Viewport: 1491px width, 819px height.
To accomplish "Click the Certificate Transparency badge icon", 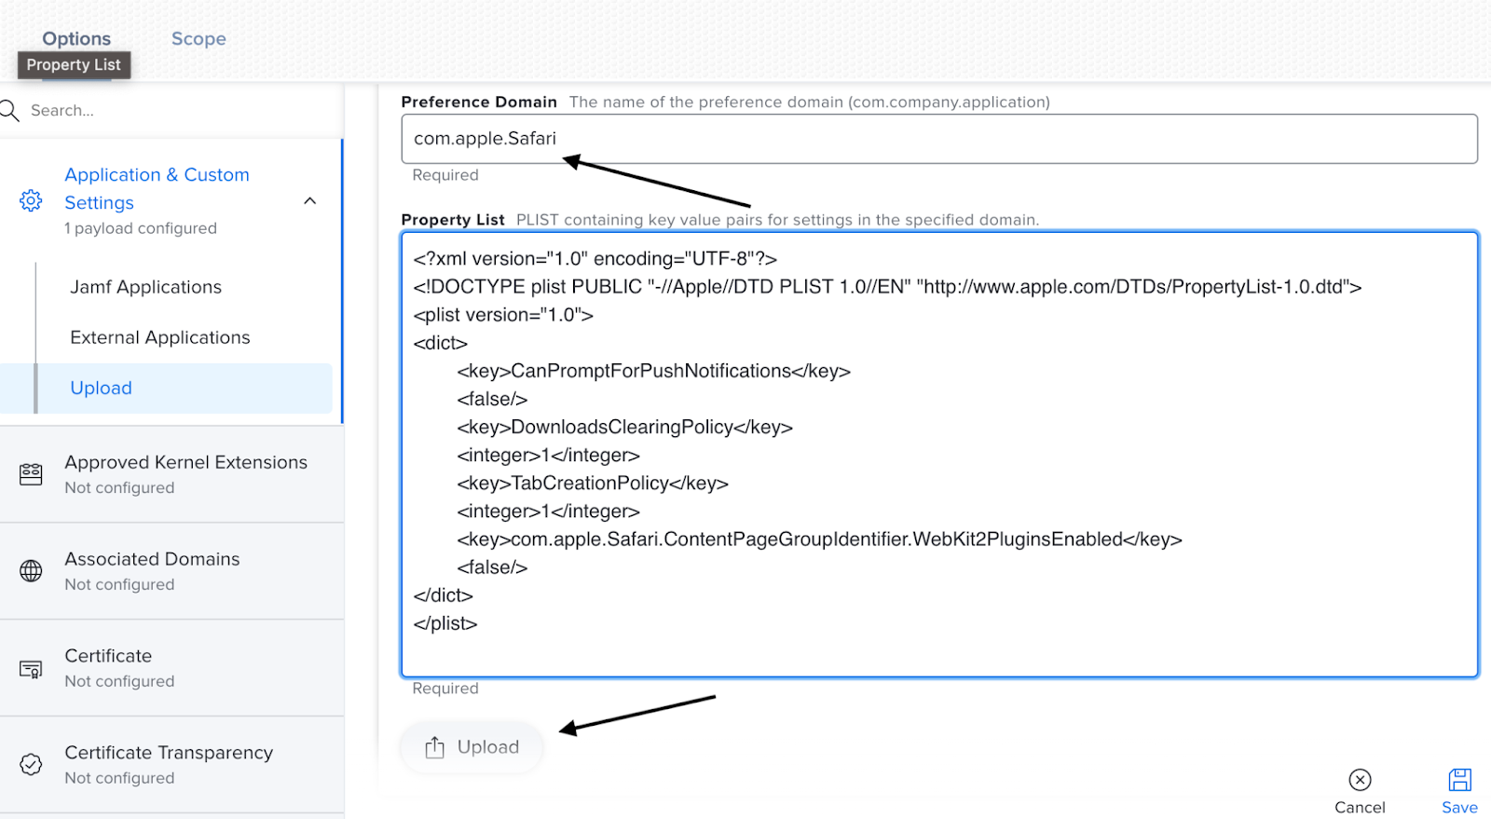I will 31,765.
